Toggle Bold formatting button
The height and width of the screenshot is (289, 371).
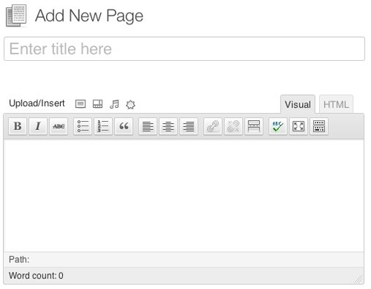[x=18, y=126]
